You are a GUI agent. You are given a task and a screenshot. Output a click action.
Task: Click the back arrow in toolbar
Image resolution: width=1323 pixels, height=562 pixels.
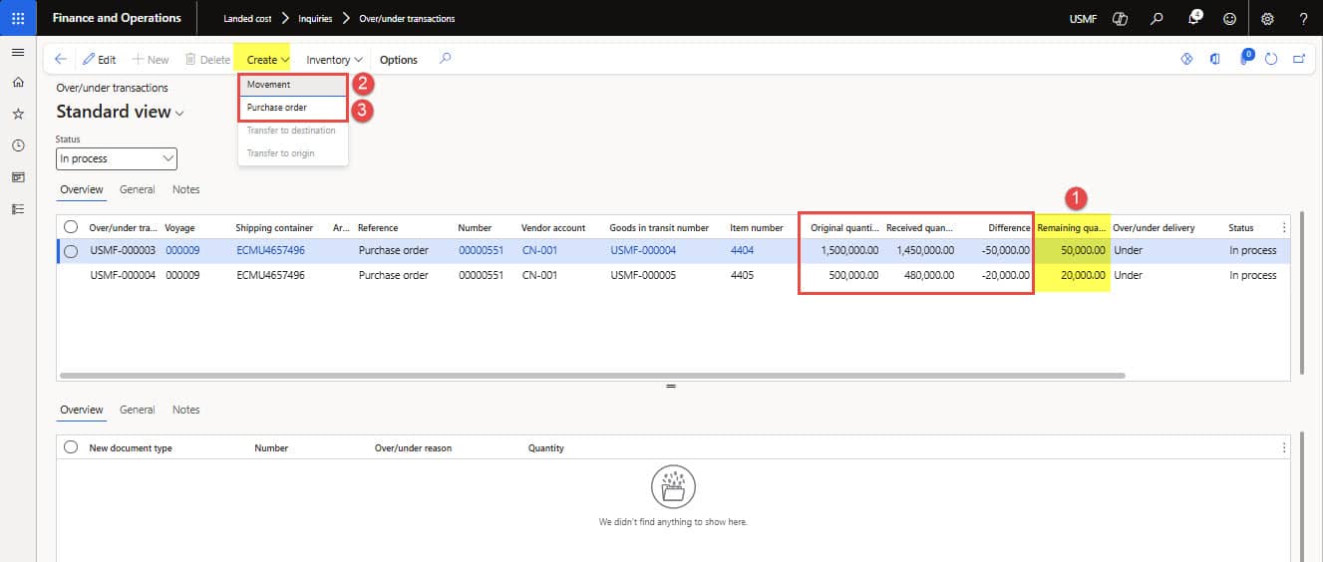60,60
